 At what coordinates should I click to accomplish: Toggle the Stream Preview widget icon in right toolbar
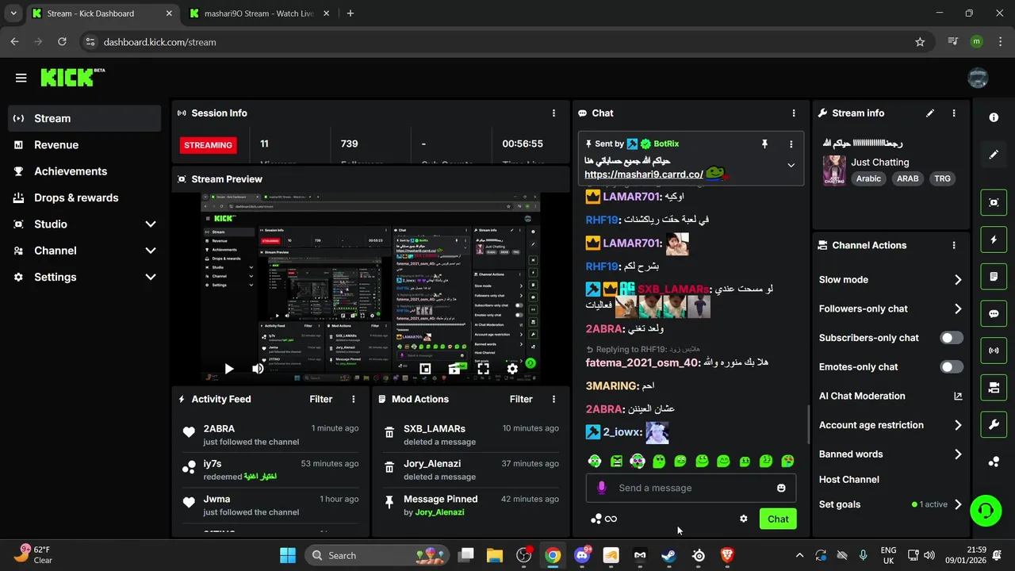click(994, 202)
